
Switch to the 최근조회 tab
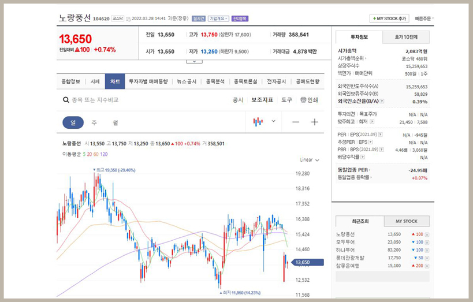360,221
